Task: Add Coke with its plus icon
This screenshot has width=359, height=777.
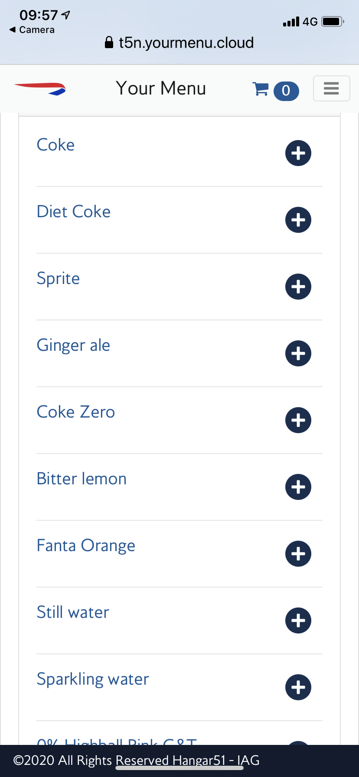Action: pyautogui.click(x=298, y=153)
